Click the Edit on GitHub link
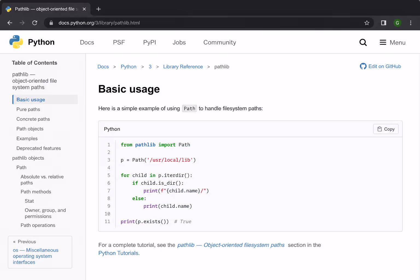The height and width of the screenshot is (280, 420). [x=384, y=66]
